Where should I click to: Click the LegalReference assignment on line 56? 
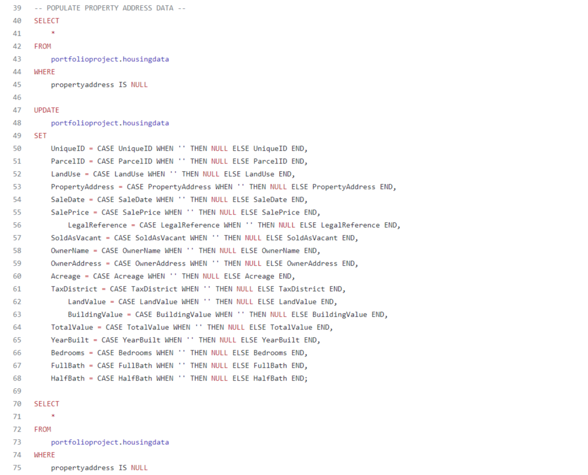pos(234,225)
